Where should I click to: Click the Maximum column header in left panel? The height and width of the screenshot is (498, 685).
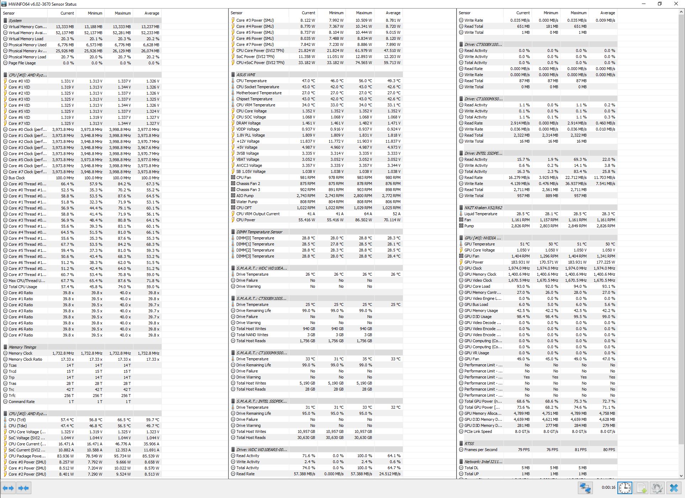click(122, 13)
